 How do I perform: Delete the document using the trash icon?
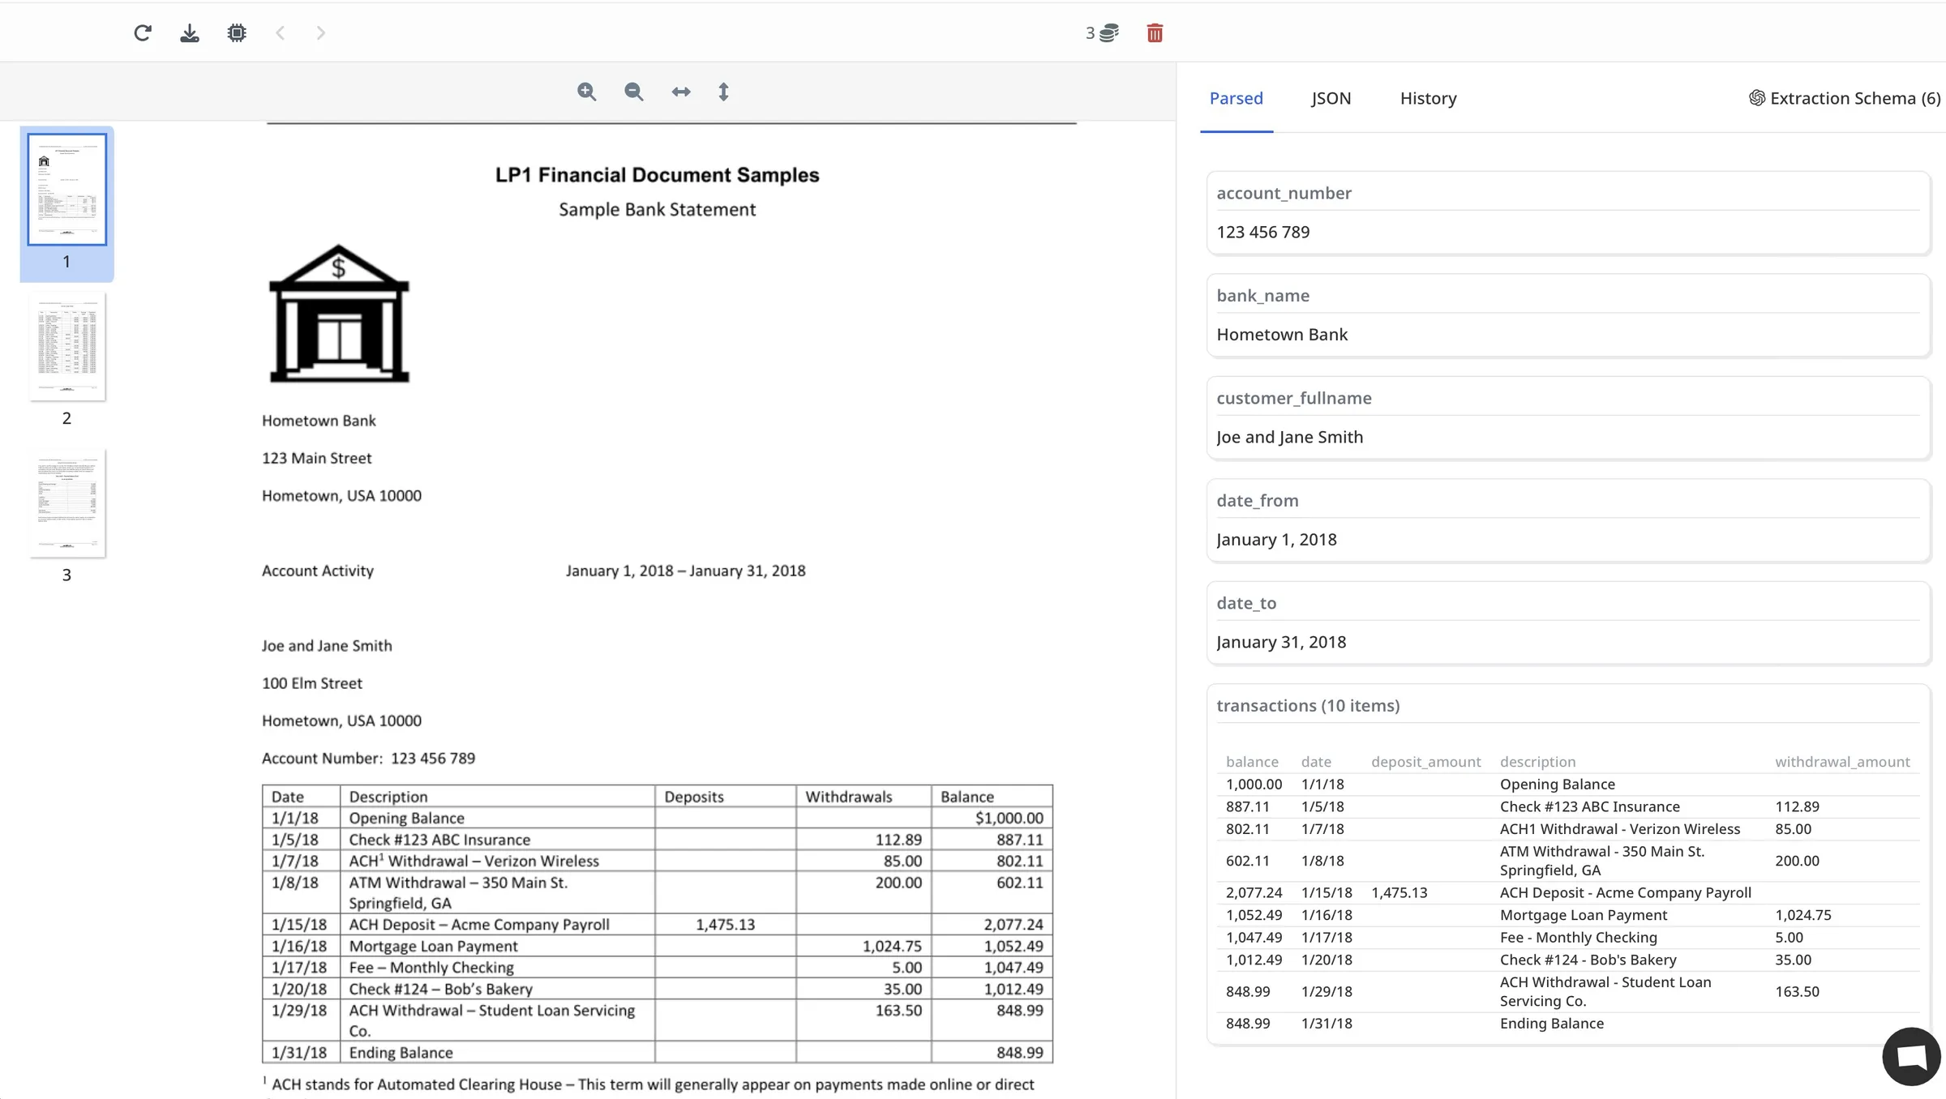[1155, 33]
